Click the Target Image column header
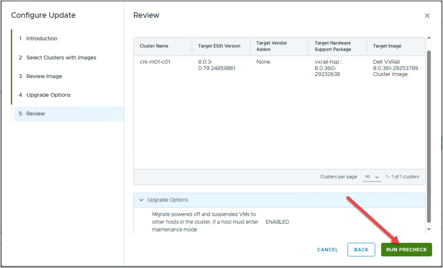 click(387, 46)
